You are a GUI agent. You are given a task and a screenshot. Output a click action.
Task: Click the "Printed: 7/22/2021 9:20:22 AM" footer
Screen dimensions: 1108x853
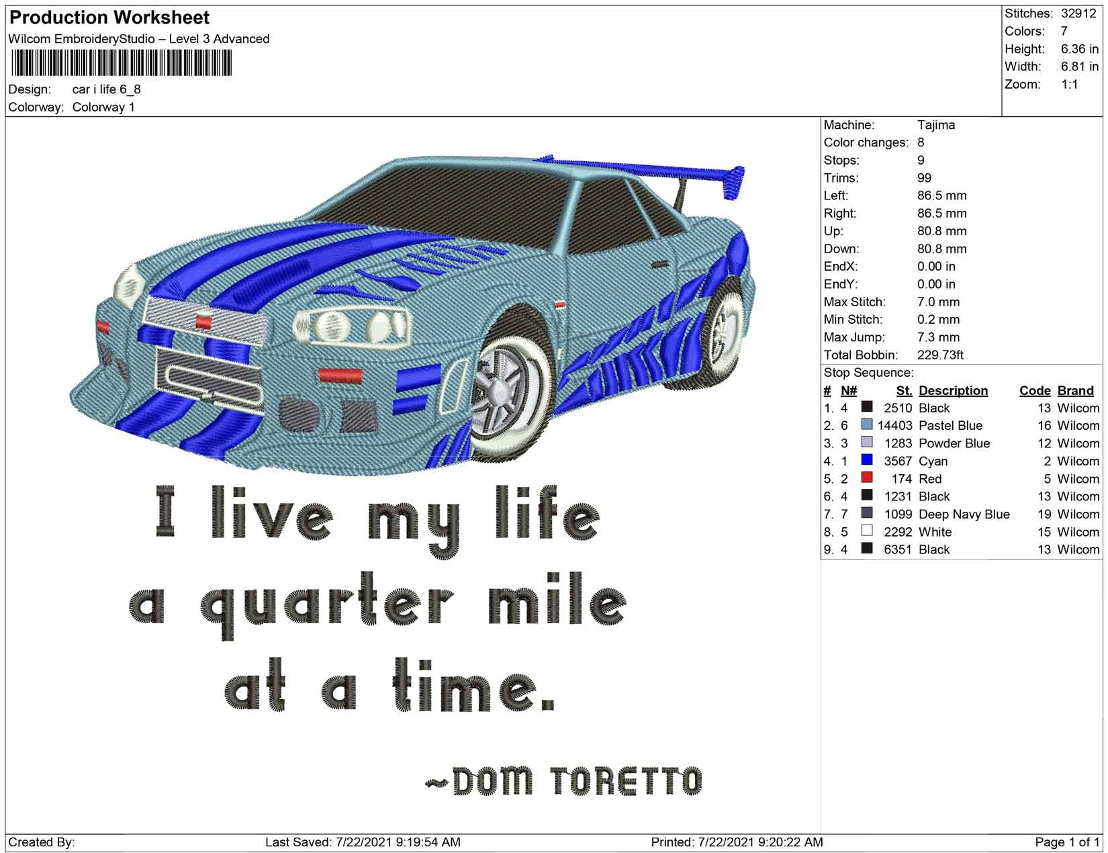[737, 842]
